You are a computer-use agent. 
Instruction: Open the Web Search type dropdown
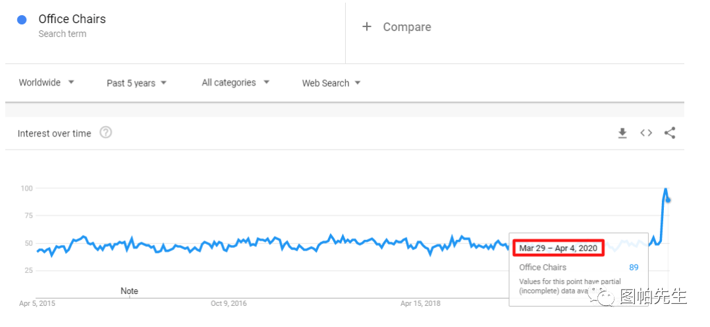331,83
